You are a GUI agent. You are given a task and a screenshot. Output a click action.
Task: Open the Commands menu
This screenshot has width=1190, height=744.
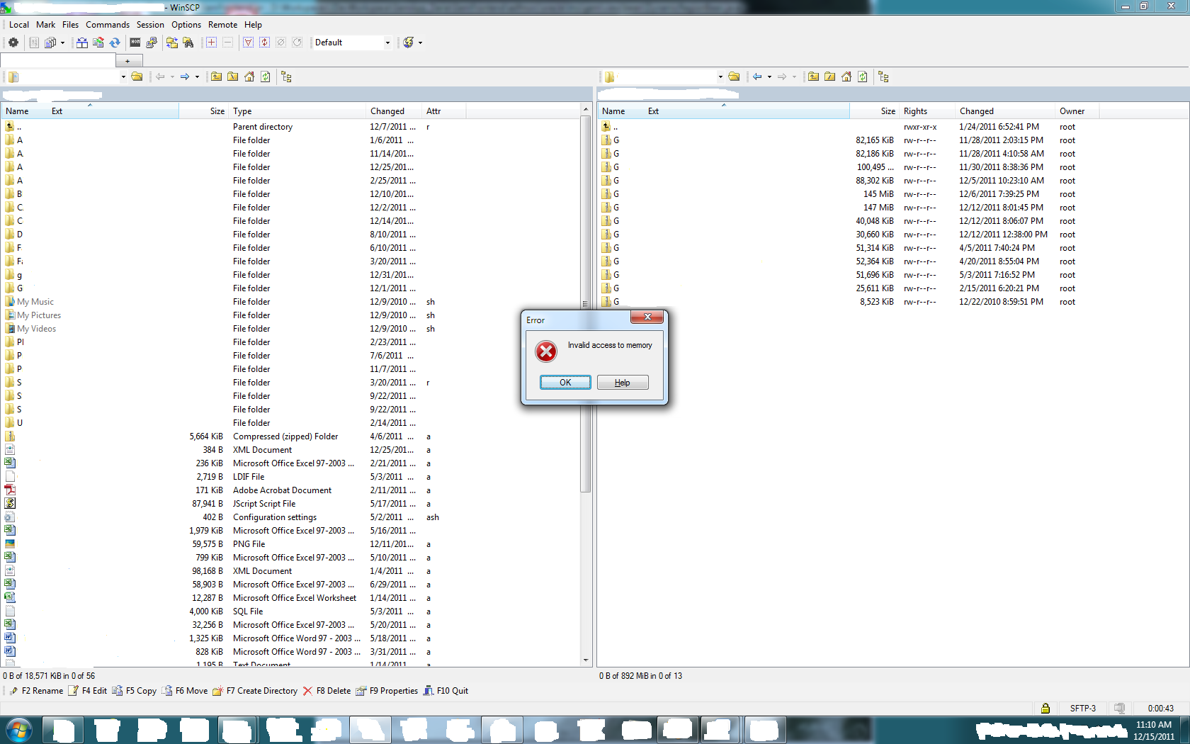[108, 25]
